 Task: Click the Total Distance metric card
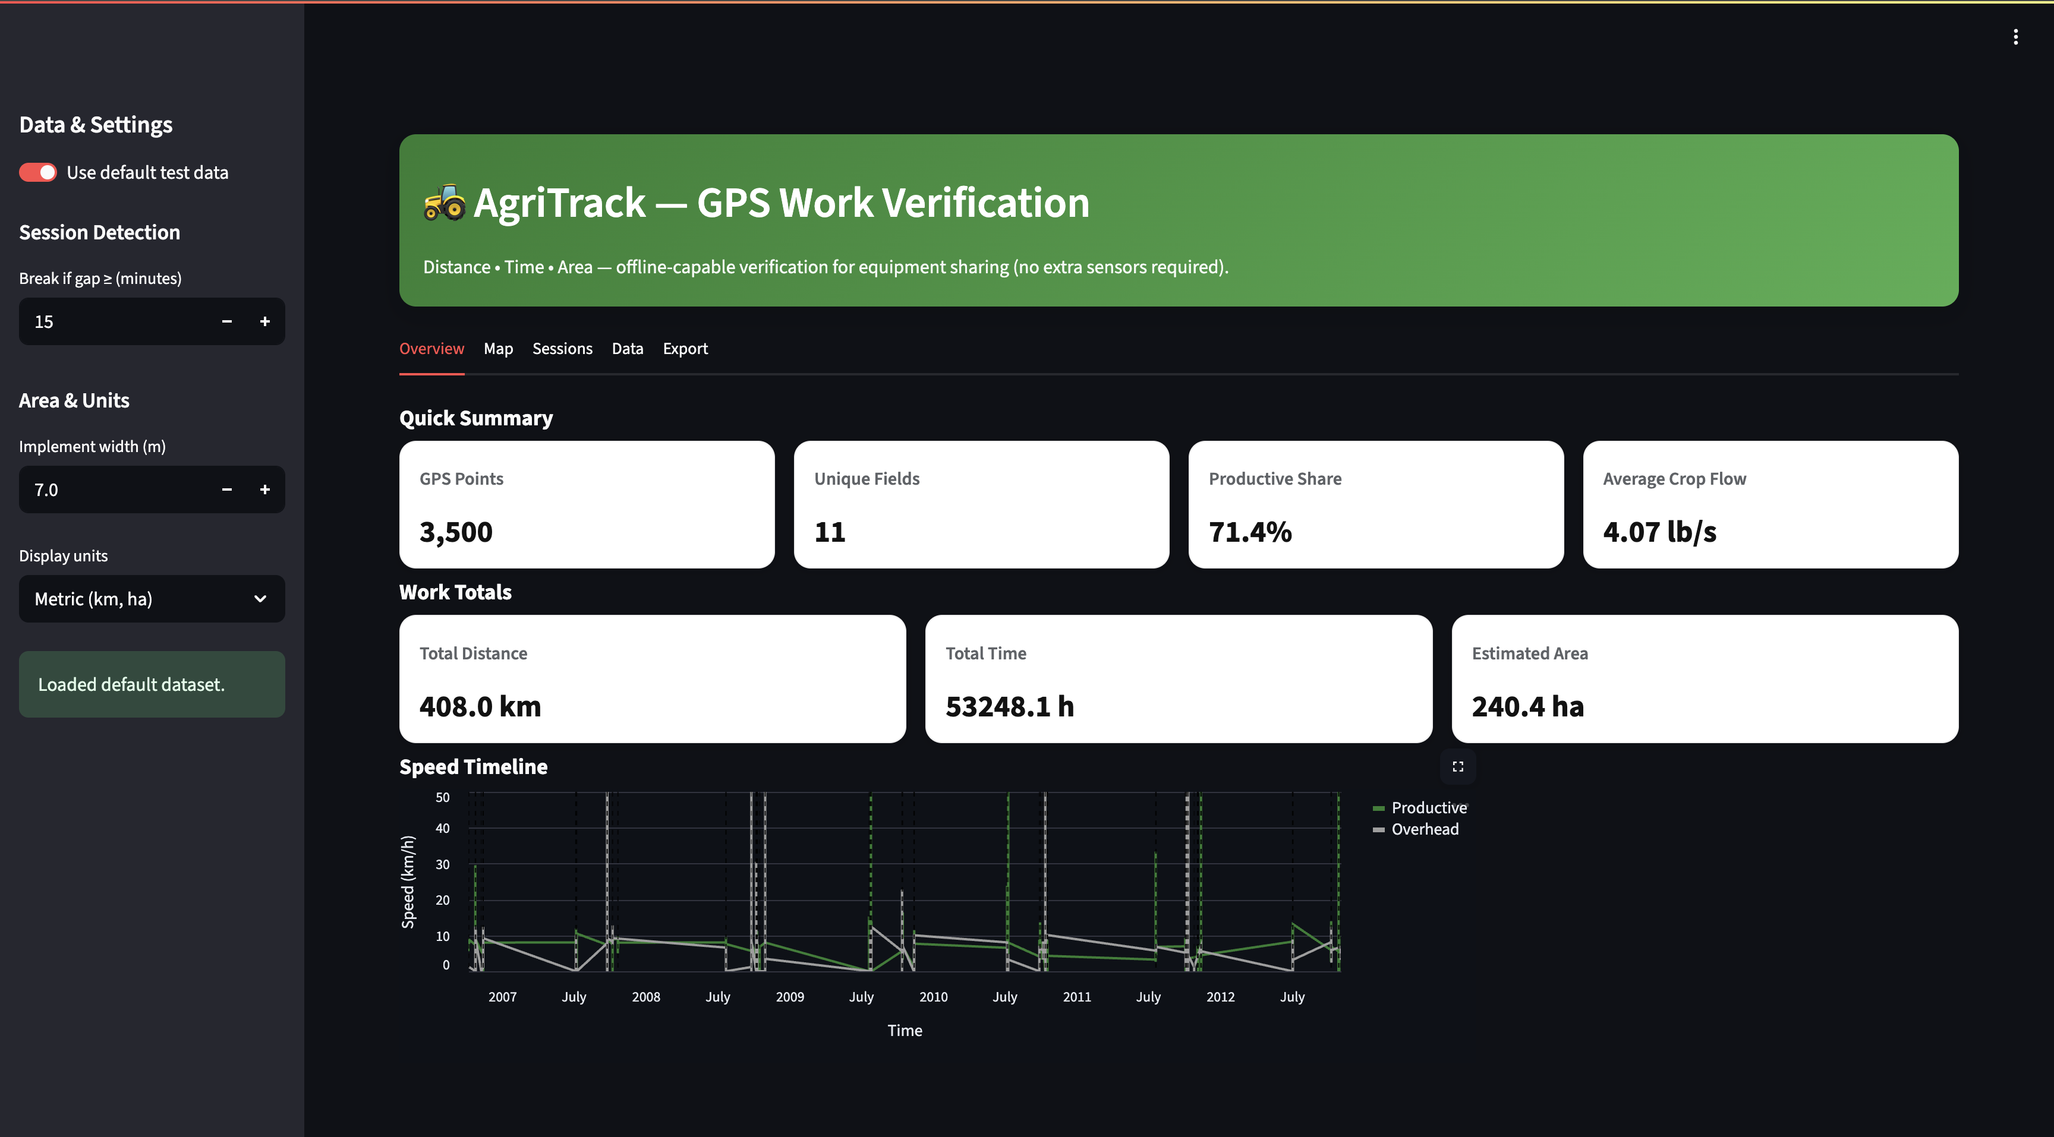652,679
